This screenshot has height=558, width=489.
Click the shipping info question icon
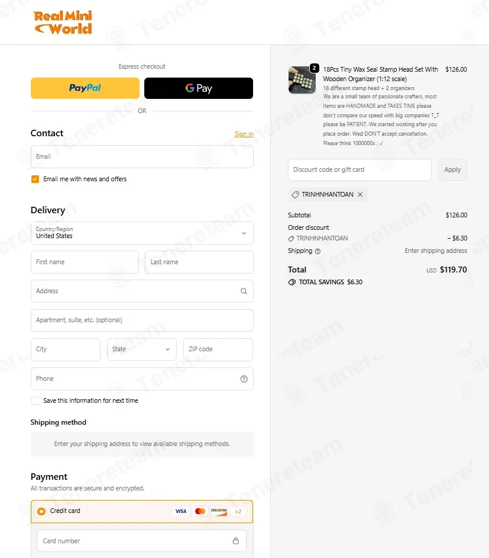coord(318,251)
